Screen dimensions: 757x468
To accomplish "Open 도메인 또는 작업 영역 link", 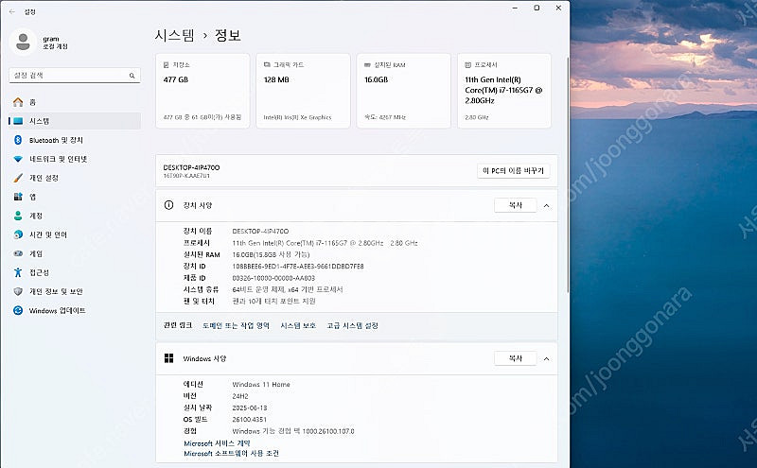I will tap(236, 325).
